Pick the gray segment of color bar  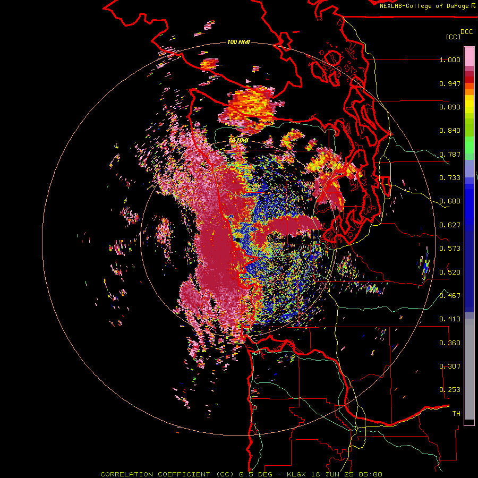click(x=469, y=369)
